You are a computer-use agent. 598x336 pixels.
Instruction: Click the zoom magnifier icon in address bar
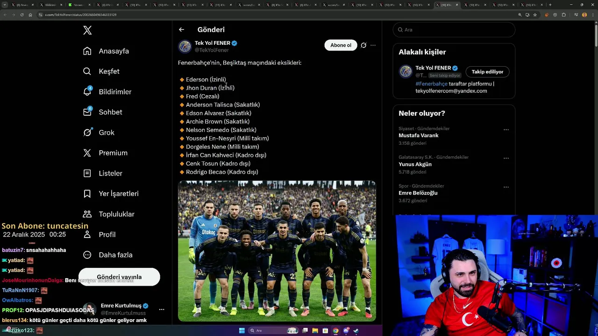[x=520, y=14]
